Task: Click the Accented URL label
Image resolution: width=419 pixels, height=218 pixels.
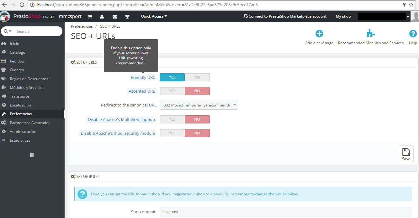Action: pyautogui.click(x=142, y=91)
